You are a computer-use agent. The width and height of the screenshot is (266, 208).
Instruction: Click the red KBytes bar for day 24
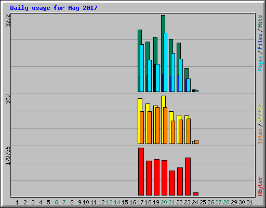[x=195, y=194]
